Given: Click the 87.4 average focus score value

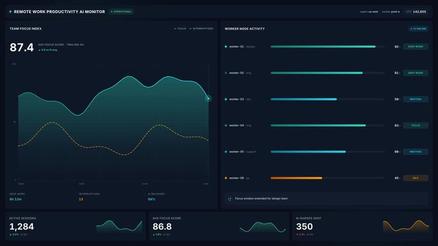Looking at the screenshot, I should click(x=21, y=47).
